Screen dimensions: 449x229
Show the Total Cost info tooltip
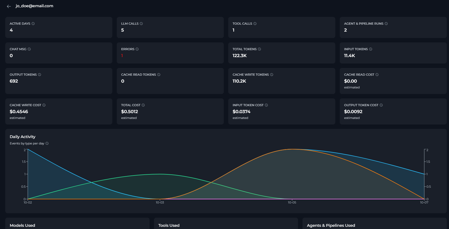coord(143,105)
